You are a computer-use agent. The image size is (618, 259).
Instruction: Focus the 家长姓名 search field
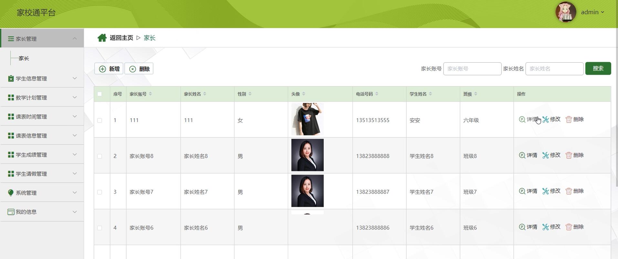(554, 69)
